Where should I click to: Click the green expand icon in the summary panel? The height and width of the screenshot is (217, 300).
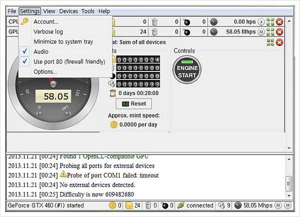(270, 42)
